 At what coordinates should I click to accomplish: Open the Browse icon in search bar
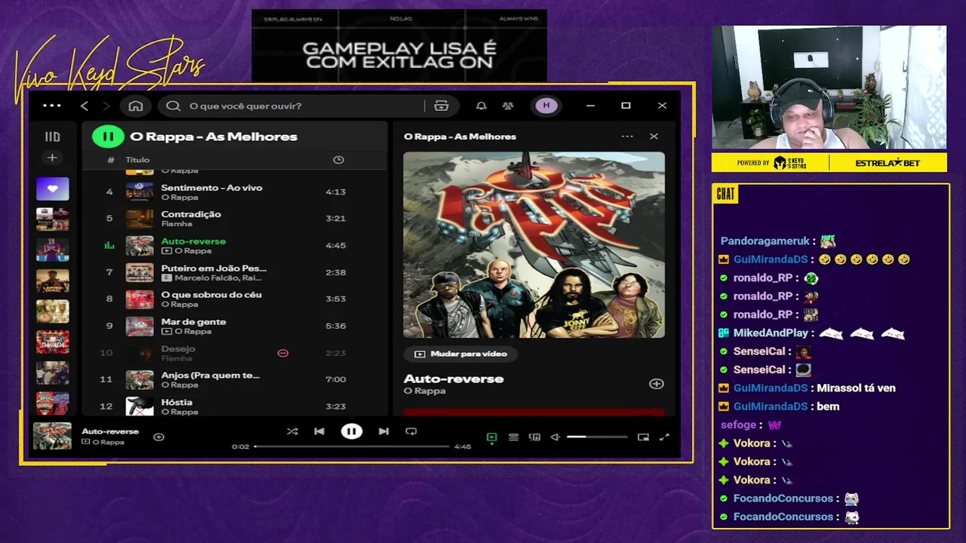[441, 106]
